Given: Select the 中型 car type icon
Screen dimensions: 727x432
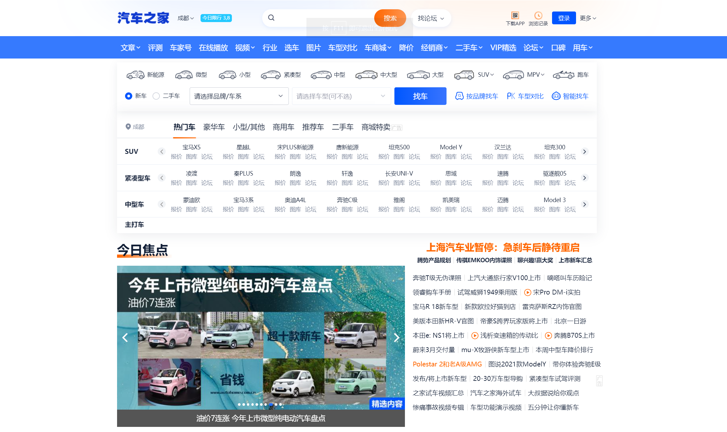Looking at the screenshot, I should pyautogui.click(x=321, y=75).
